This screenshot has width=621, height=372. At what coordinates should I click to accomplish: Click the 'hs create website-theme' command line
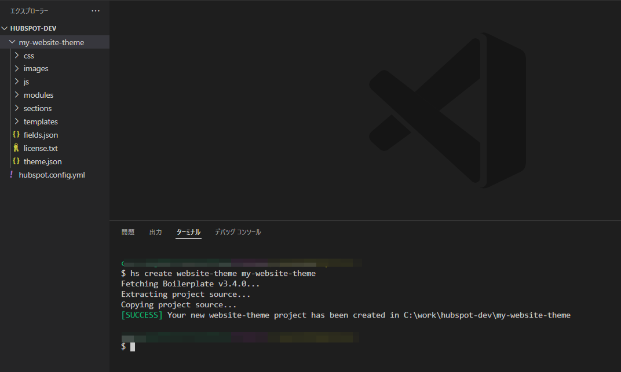[218, 274]
